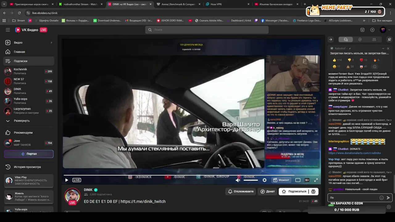Create a clip with Момент button
Viewport: 395px width, 222px height.
(x=281, y=180)
